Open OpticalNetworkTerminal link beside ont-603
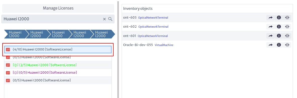 (153, 18)
